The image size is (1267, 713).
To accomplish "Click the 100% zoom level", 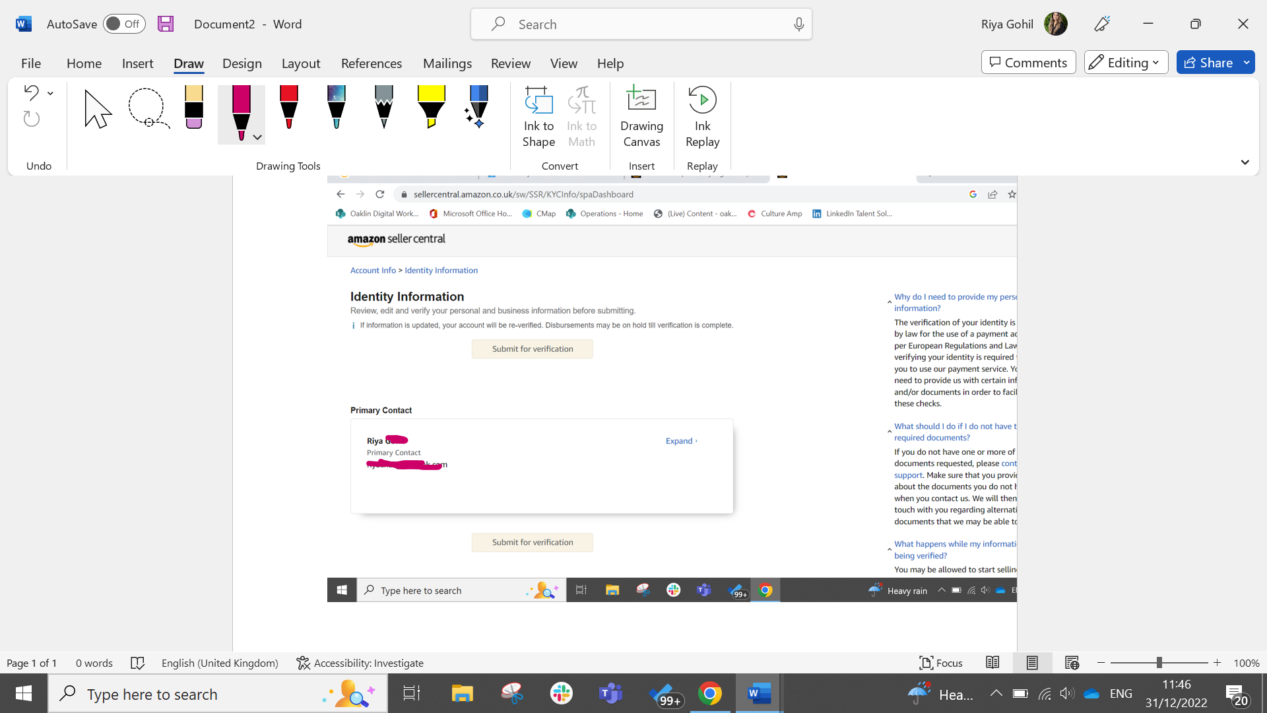I will (1246, 663).
